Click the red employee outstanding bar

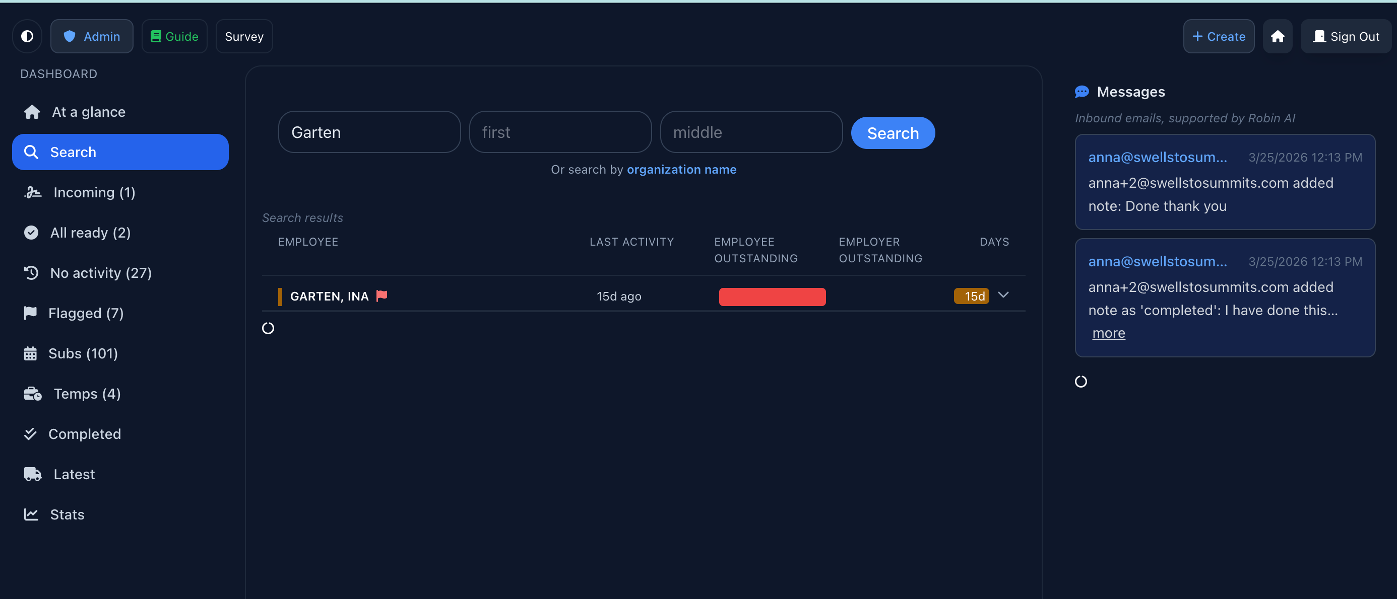pos(772,297)
